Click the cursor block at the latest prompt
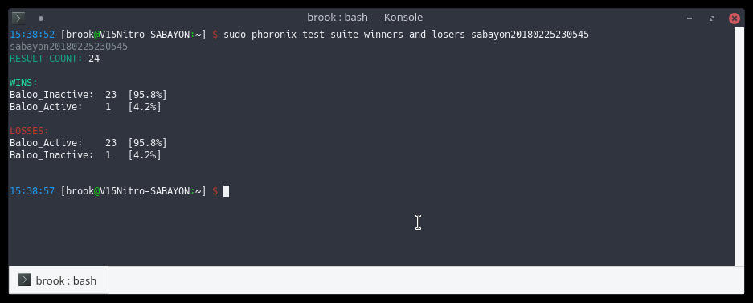The image size is (753, 303). [x=226, y=191]
